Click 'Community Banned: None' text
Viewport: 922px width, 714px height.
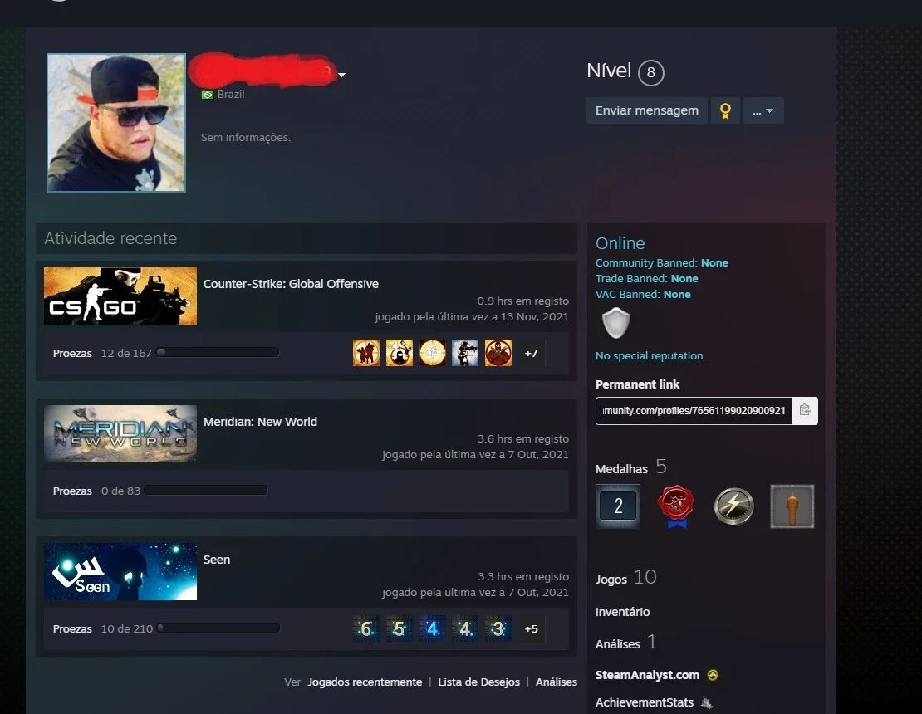click(x=661, y=262)
